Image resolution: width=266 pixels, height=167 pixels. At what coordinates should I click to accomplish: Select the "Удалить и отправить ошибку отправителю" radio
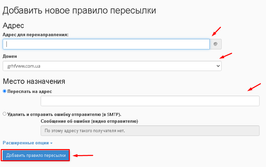(5, 114)
